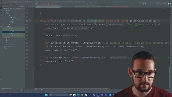Switch to IntelliJ IDEA on the taskbar
Screen dimensions: 172x97
pos(98,95)
